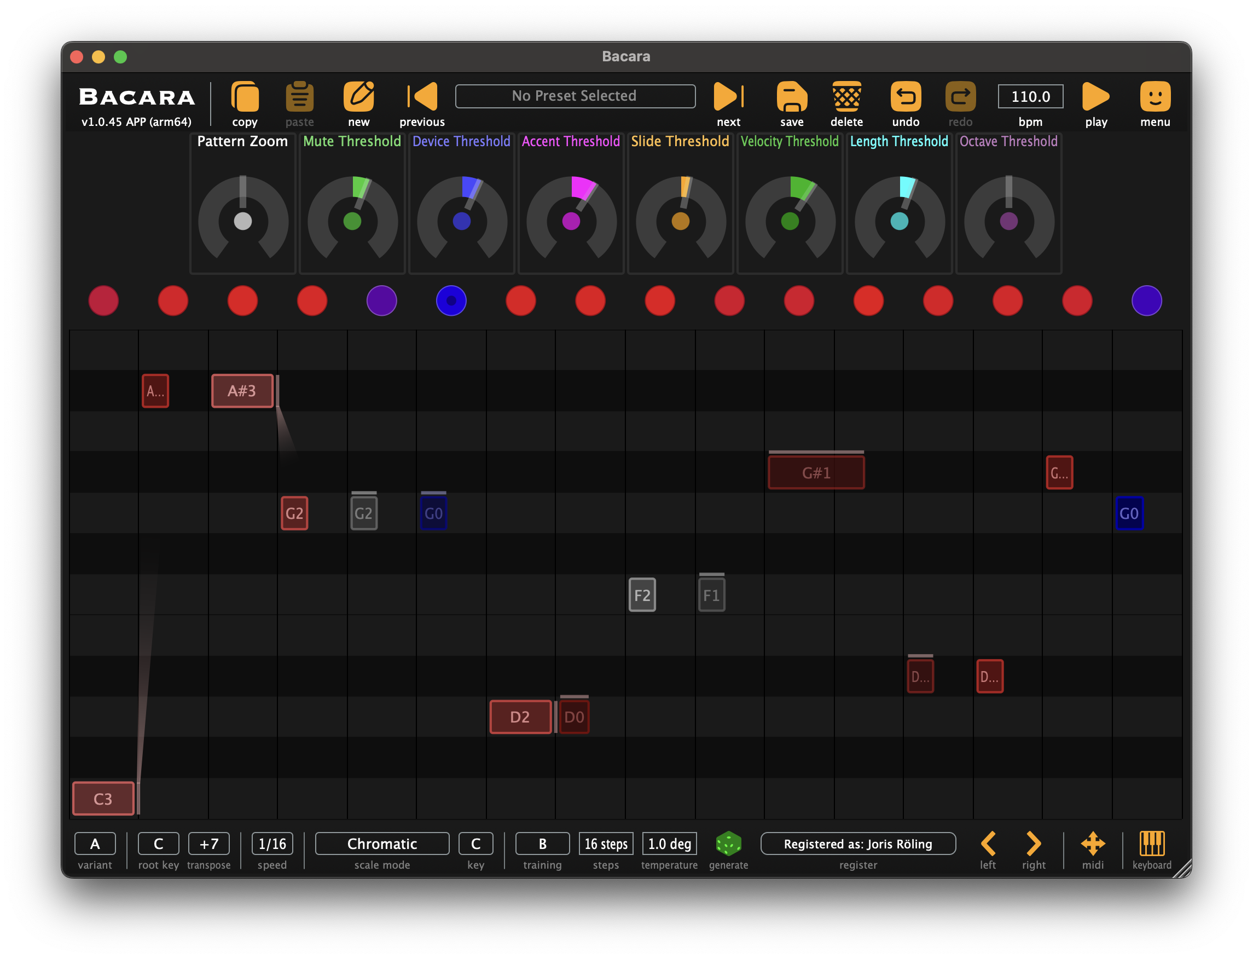Undo the last action
The width and height of the screenshot is (1253, 959).
(906, 96)
